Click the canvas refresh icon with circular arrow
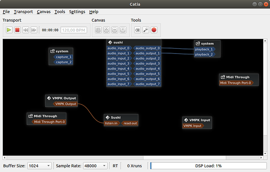This screenshot has height=172, width=270. [106, 30]
